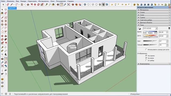
Task: Open the Справка menu
Action: point(71,1)
